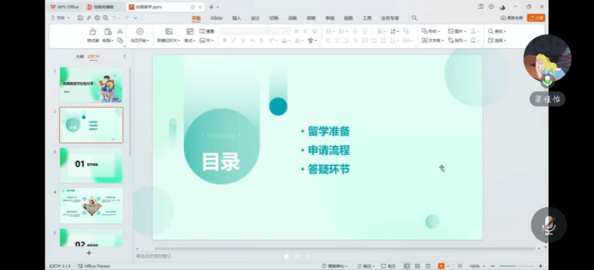This screenshot has width=594, height=270.
Task: Click the Print icon in quick toolbar
Action: pyautogui.click(x=97, y=18)
